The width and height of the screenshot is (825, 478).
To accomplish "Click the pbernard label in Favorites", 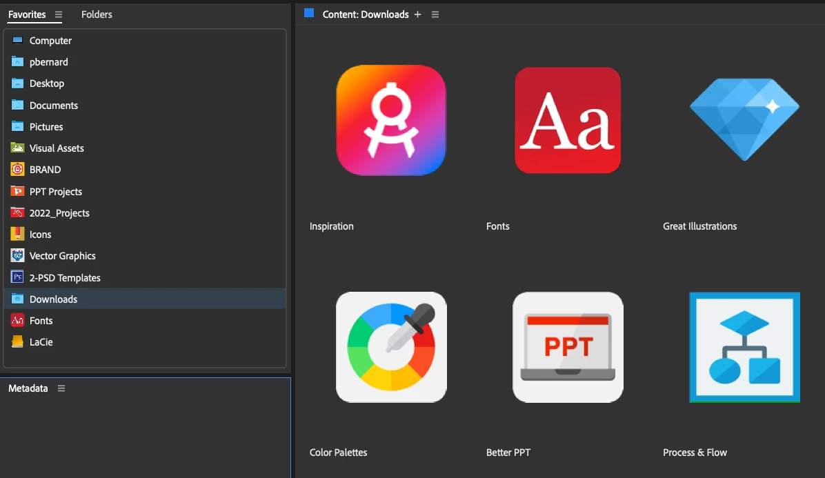I will pos(48,62).
